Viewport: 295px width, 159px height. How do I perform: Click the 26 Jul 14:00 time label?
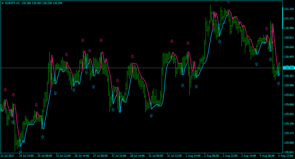(82, 156)
